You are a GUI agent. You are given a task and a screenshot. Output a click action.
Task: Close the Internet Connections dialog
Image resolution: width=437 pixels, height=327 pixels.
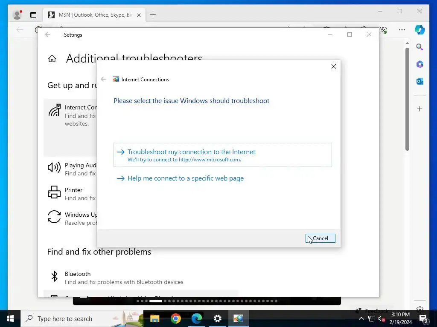pyautogui.click(x=334, y=66)
